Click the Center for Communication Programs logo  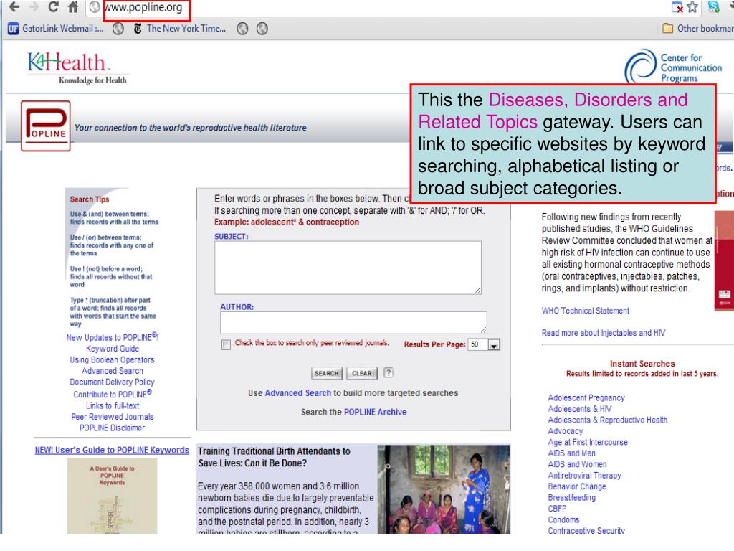click(x=673, y=67)
